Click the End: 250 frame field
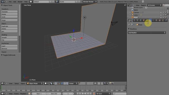The height and width of the screenshot is (95, 169). point(54,94)
